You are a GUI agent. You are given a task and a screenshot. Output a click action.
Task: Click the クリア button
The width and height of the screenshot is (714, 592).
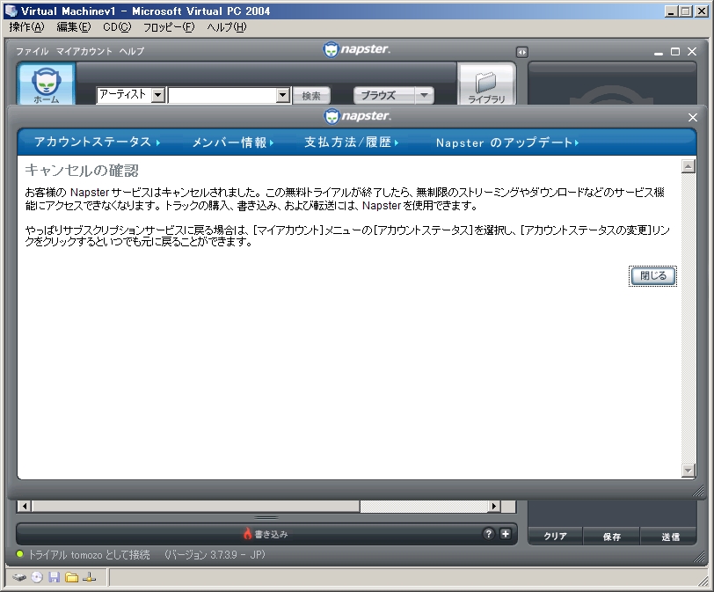click(x=555, y=537)
